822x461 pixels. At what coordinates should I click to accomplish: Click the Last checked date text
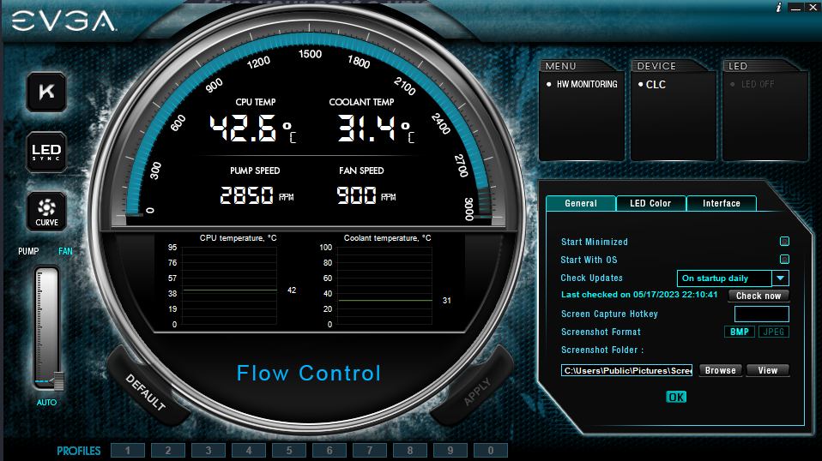639,295
